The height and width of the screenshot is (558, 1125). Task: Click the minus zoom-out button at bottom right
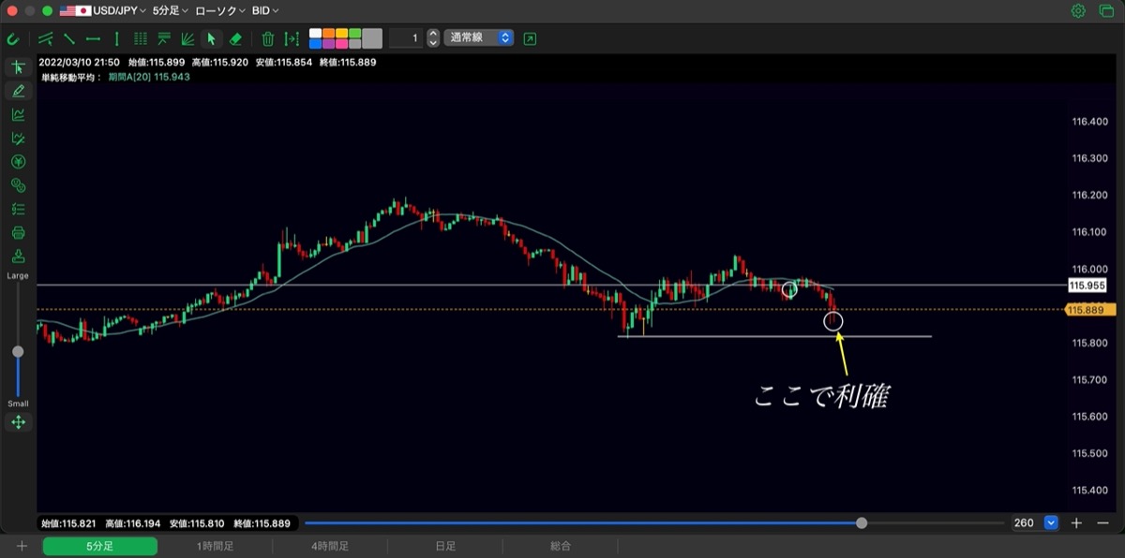pyautogui.click(x=1102, y=523)
